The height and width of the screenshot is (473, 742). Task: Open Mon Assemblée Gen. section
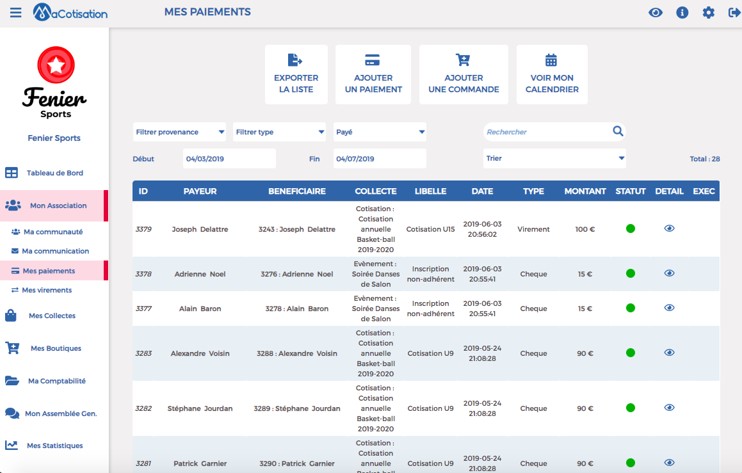pos(61,413)
